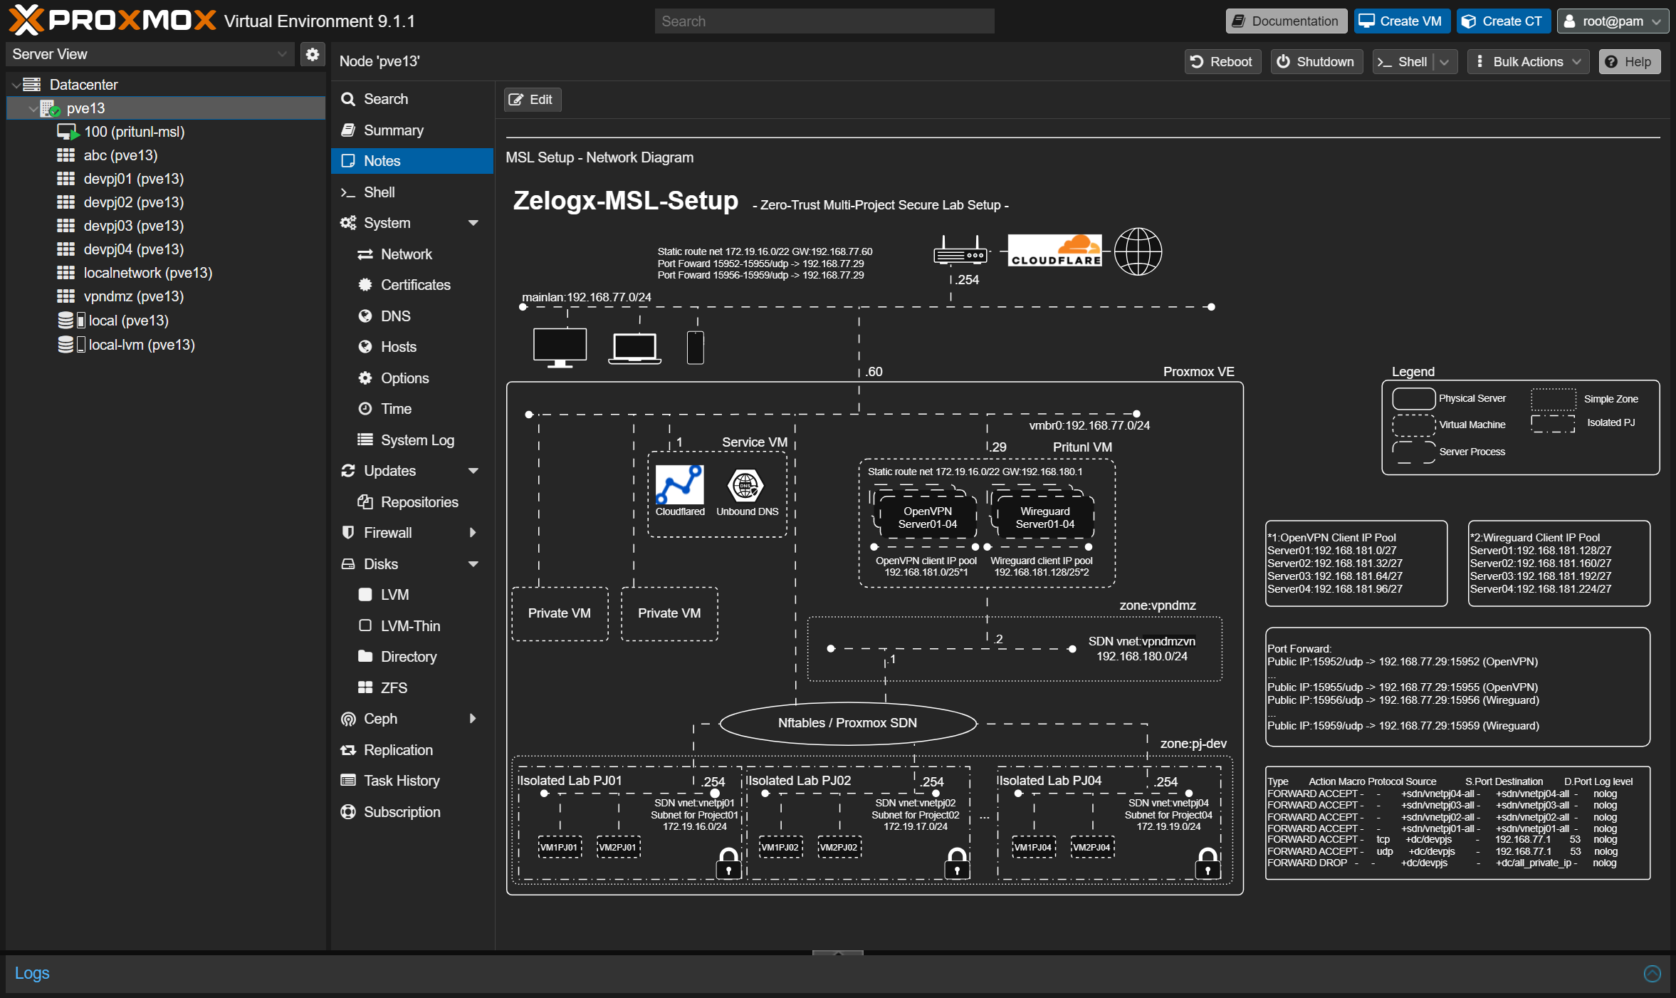This screenshot has width=1676, height=998.
Task: Open the Summary menu item
Action: [393, 130]
